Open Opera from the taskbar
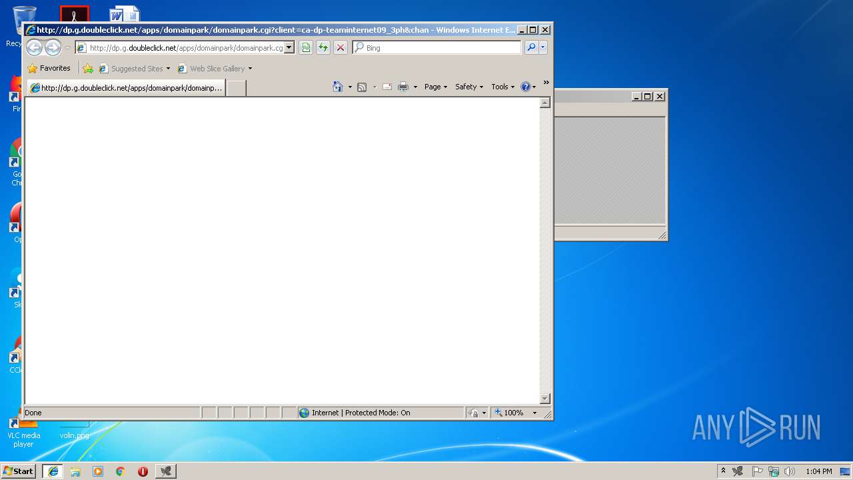This screenshot has width=853, height=480. tap(143, 471)
